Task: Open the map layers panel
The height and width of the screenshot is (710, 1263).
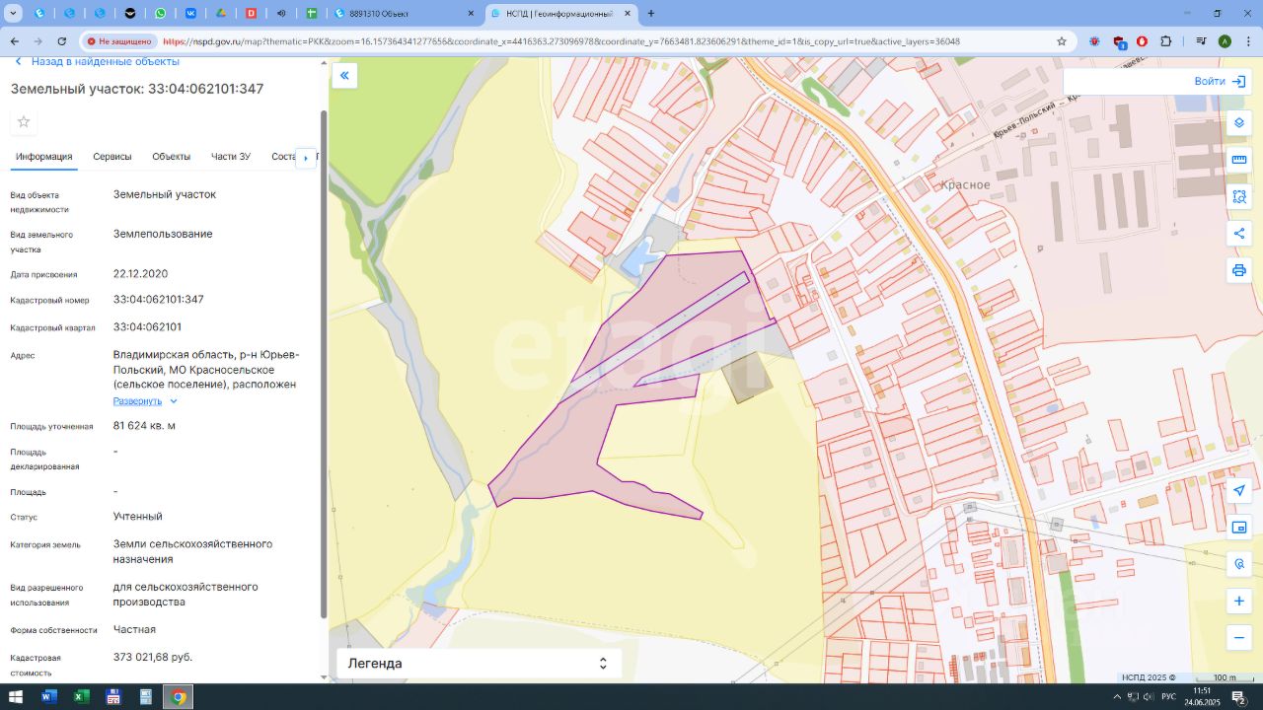Action: click(1239, 123)
